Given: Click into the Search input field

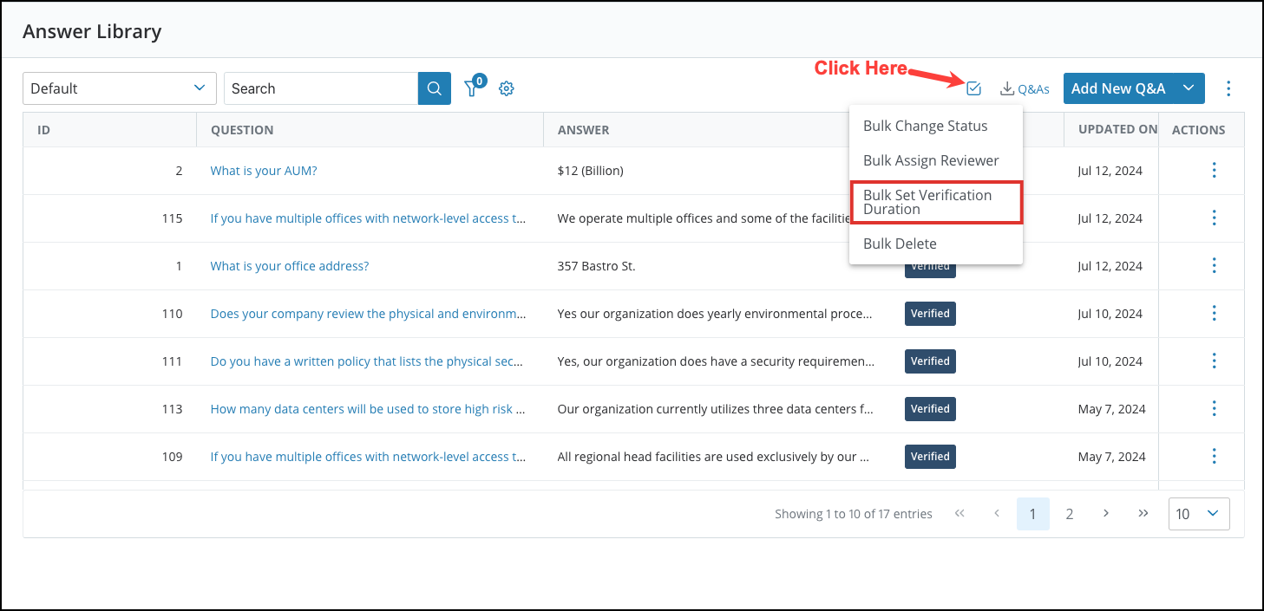Looking at the screenshot, I should [x=321, y=88].
